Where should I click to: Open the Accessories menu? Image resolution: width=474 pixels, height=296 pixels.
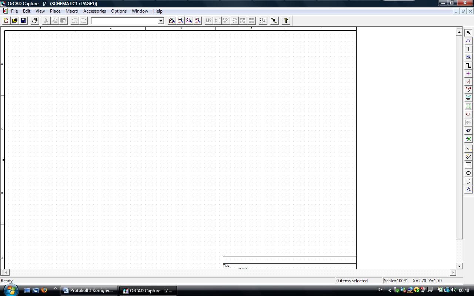tap(94, 11)
